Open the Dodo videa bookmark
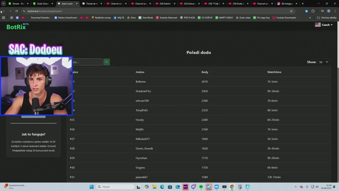 point(243,18)
